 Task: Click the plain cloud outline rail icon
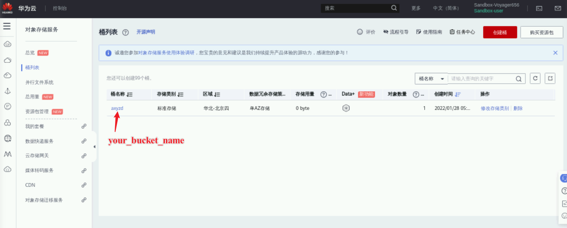pyautogui.click(x=7, y=60)
